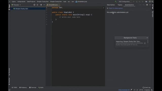Open the Build tool window
Screen dimensions: 162x91
41,87
